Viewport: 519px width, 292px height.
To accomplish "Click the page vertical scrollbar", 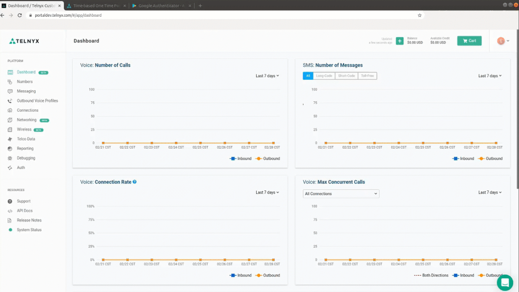I will [x=517, y=109].
